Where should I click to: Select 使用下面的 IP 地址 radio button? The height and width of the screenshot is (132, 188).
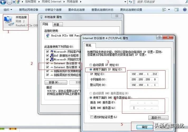(91, 69)
